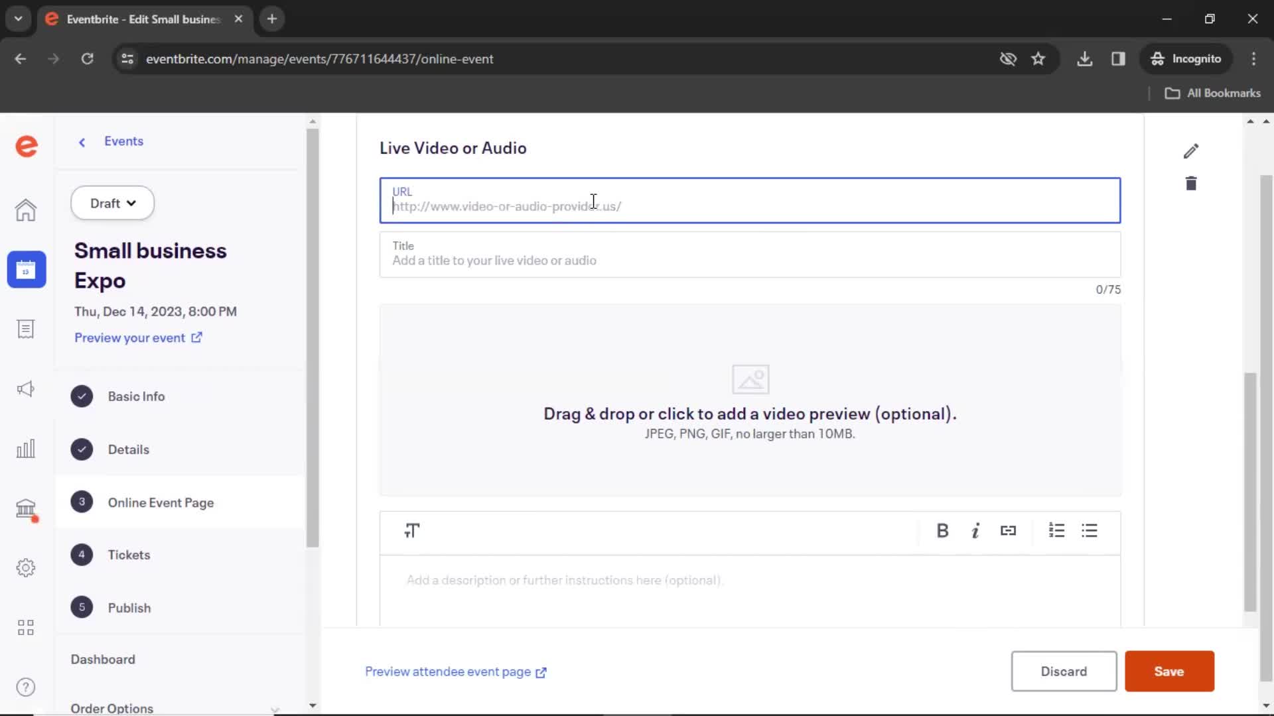Open the Finance bank sidebar icon
Screen dimensions: 1274x716
26,508
